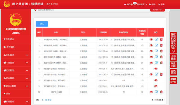Delete the 2022-04-12 activity record
Image resolution: width=180 pixels, height=105 pixels.
click(161, 74)
